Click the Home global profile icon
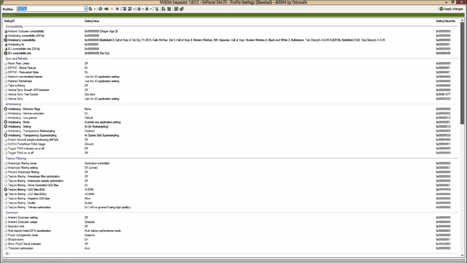The height and width of the screenshot is (263, 467). pyautogui.click(x=90, y=9)
